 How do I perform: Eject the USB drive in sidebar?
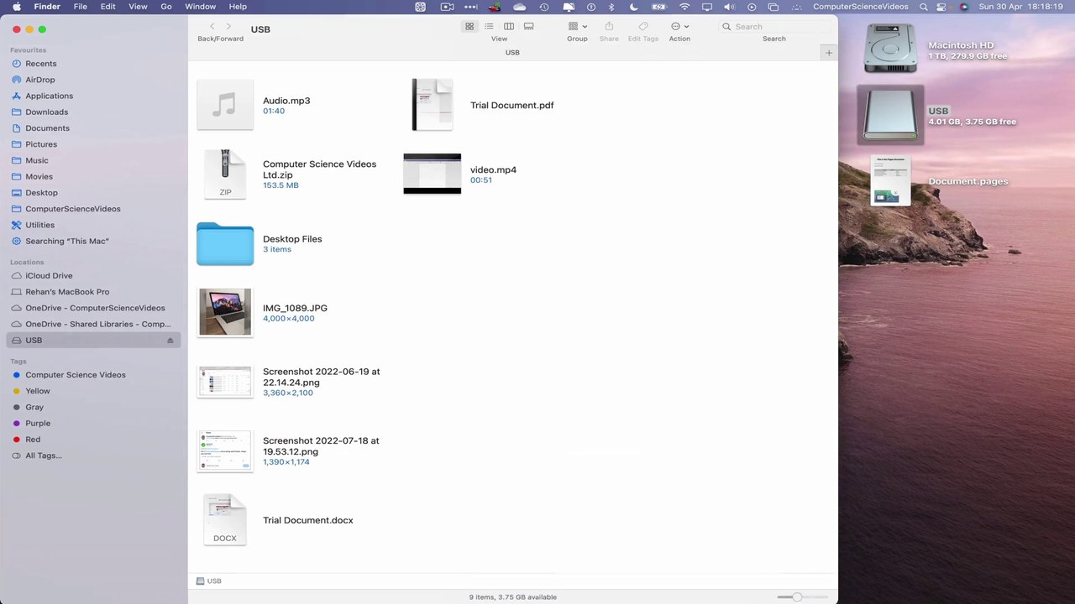pyautogui.click(x=170, y=341)
